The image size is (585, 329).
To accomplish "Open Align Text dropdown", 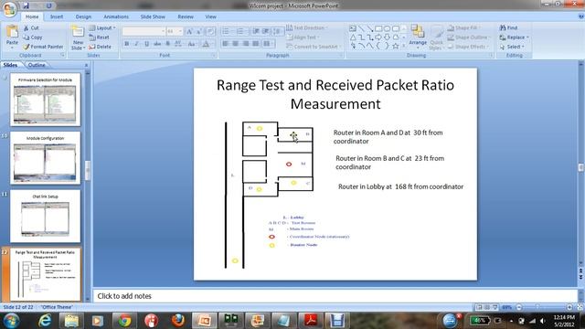I will [303, 37].
